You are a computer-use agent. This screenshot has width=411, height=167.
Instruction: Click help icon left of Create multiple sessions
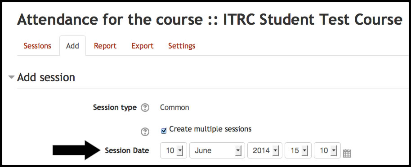pos(145,132)
